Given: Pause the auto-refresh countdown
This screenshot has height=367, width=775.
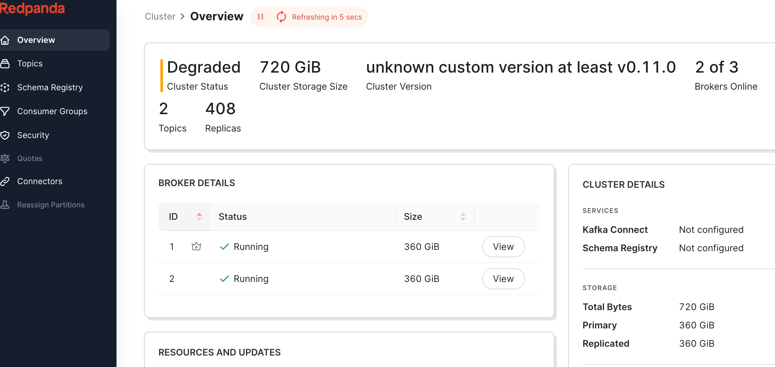Looking at the screenshot, I should pyautogui.click(x=261, y=17).
